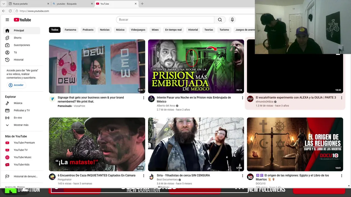Select the Turismo filter chip
The width and height of the screenshot is (351, 197).
[224, 30]
